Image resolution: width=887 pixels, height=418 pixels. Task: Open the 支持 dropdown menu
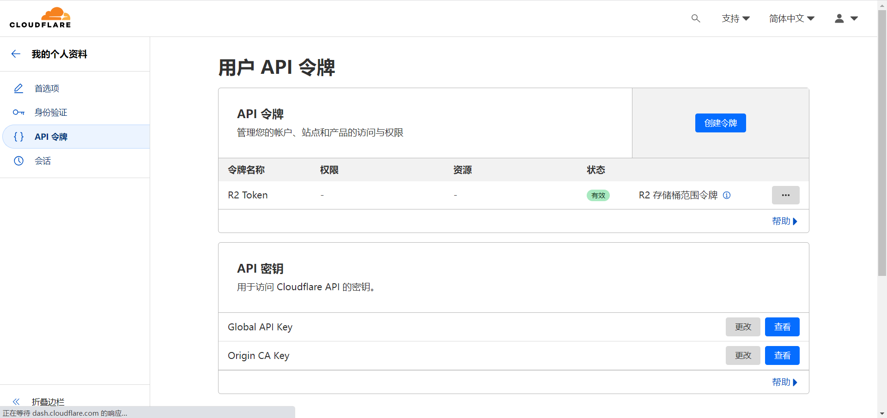(x=735, y=18)
